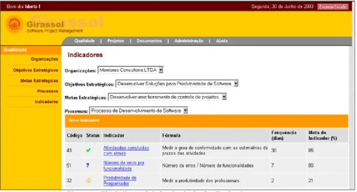The image size is (357, 192).
Task: Open the Projetos top menu
Action: pos(116,41)
